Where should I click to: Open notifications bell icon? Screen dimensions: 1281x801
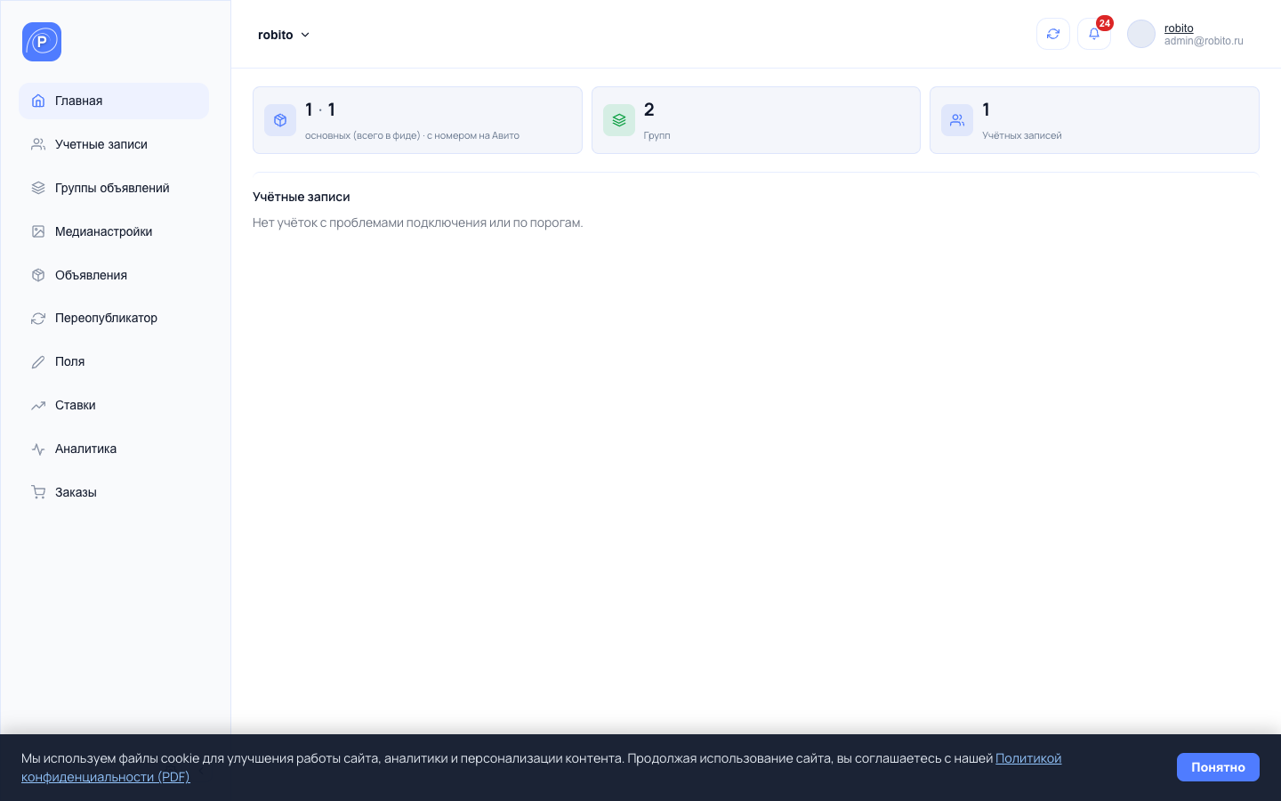pos(1094,34)
